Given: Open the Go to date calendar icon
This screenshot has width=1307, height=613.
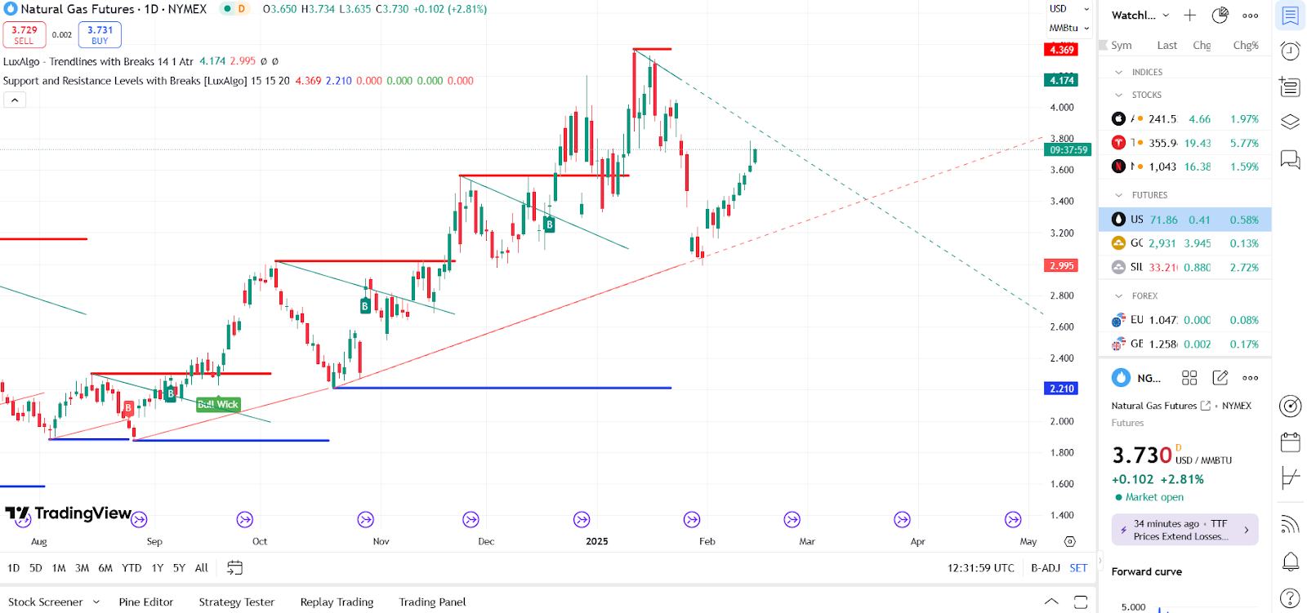Looking at the screenshot, I should tap(234, 568).
